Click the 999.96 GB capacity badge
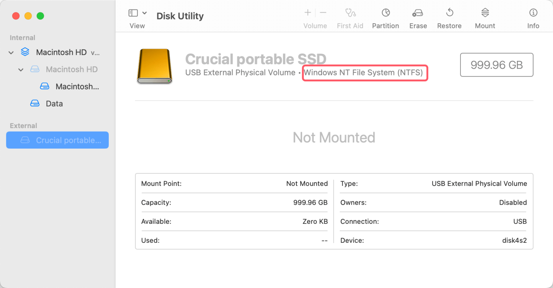 tap(497, 65)
